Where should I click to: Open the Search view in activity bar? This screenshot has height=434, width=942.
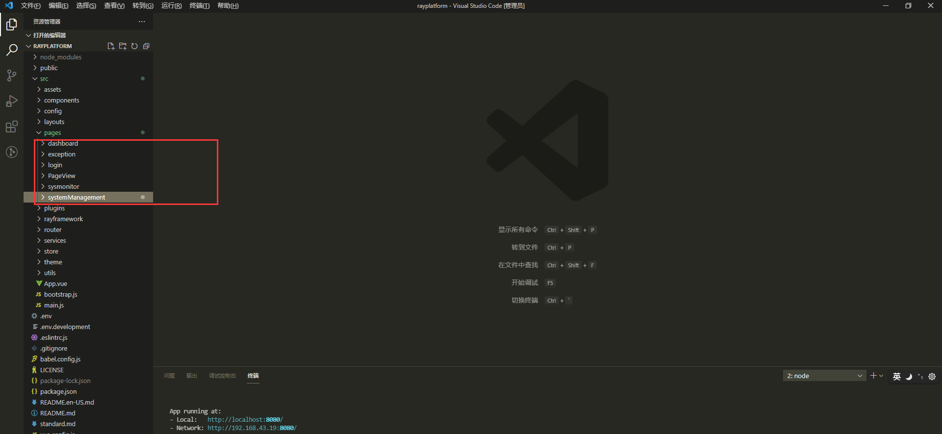[x=12, y=50]
